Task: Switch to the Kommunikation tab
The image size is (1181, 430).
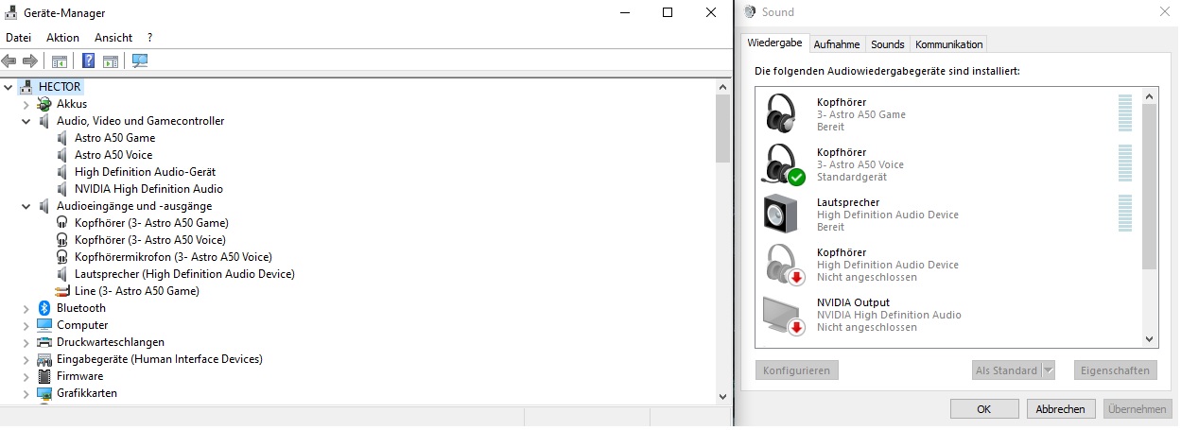Action: pos(949,44)
